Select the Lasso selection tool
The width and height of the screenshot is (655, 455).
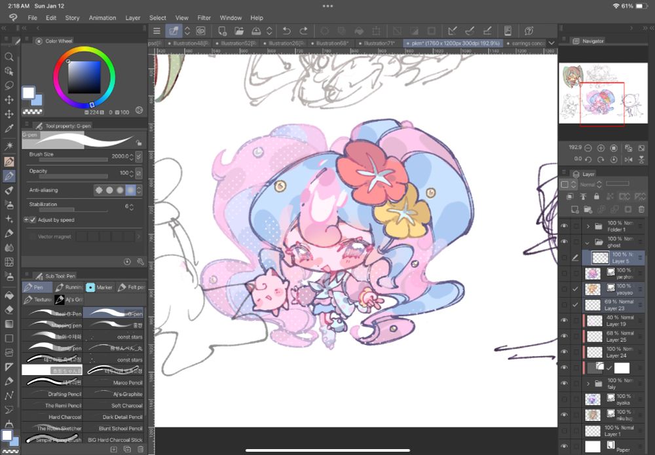9,85
